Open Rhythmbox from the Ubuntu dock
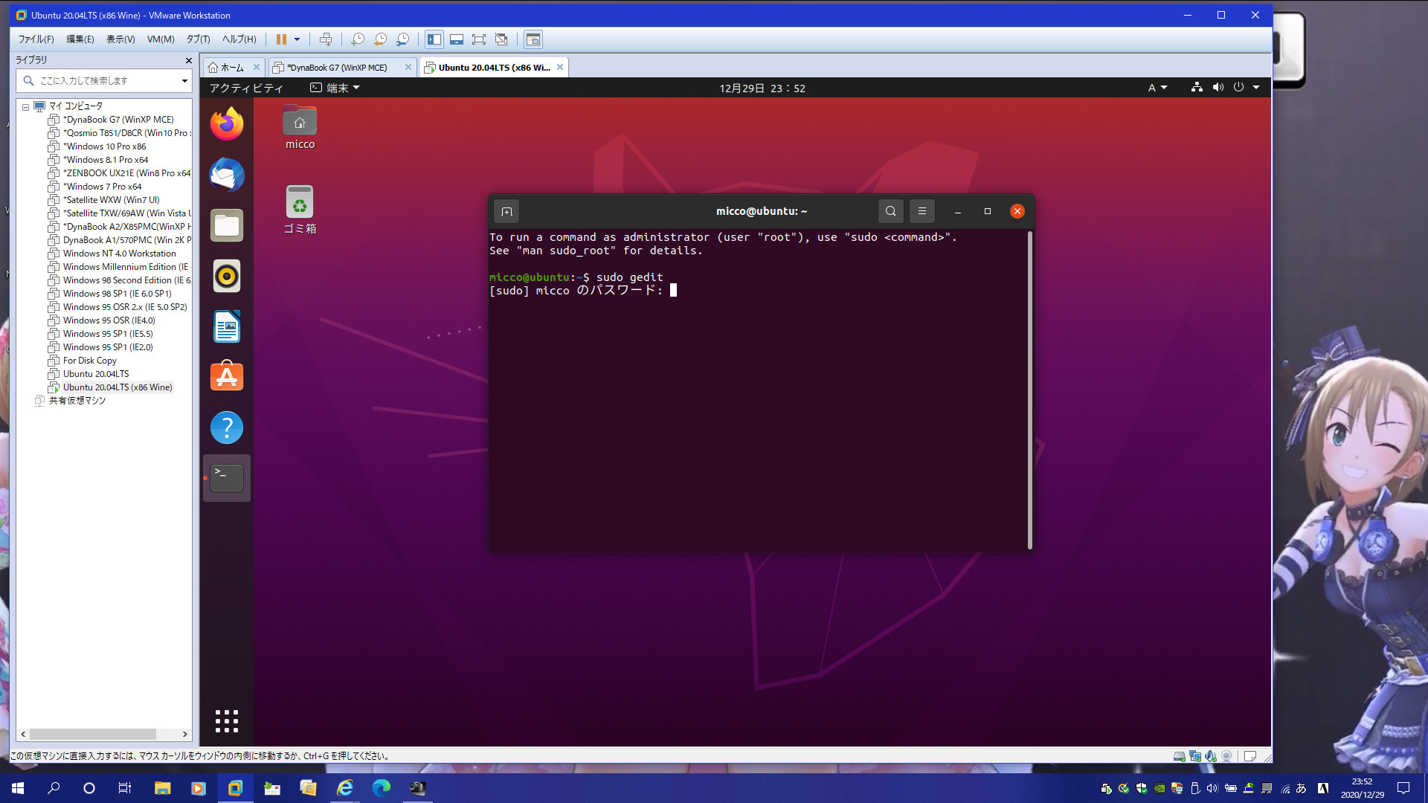1428x803 pixels. tap(227, 276)
